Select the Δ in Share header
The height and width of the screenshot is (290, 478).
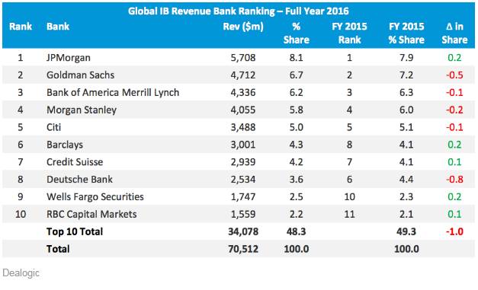(x=454, y=33)
